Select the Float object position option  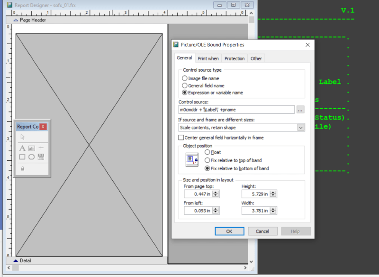click(208, 152)
